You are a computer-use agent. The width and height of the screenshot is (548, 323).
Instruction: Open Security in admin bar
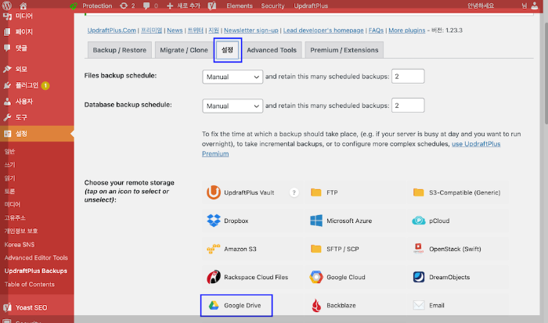pos(272,5)
